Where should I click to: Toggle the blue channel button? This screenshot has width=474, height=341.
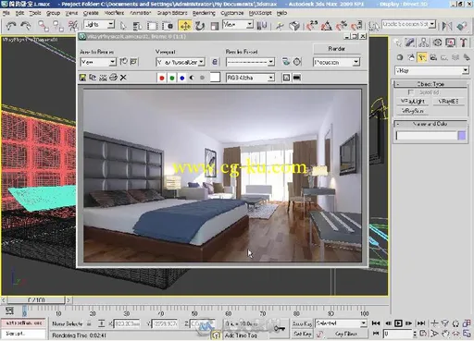coord(182,78)
